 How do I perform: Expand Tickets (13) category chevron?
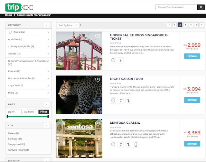[x=48, y=54]
